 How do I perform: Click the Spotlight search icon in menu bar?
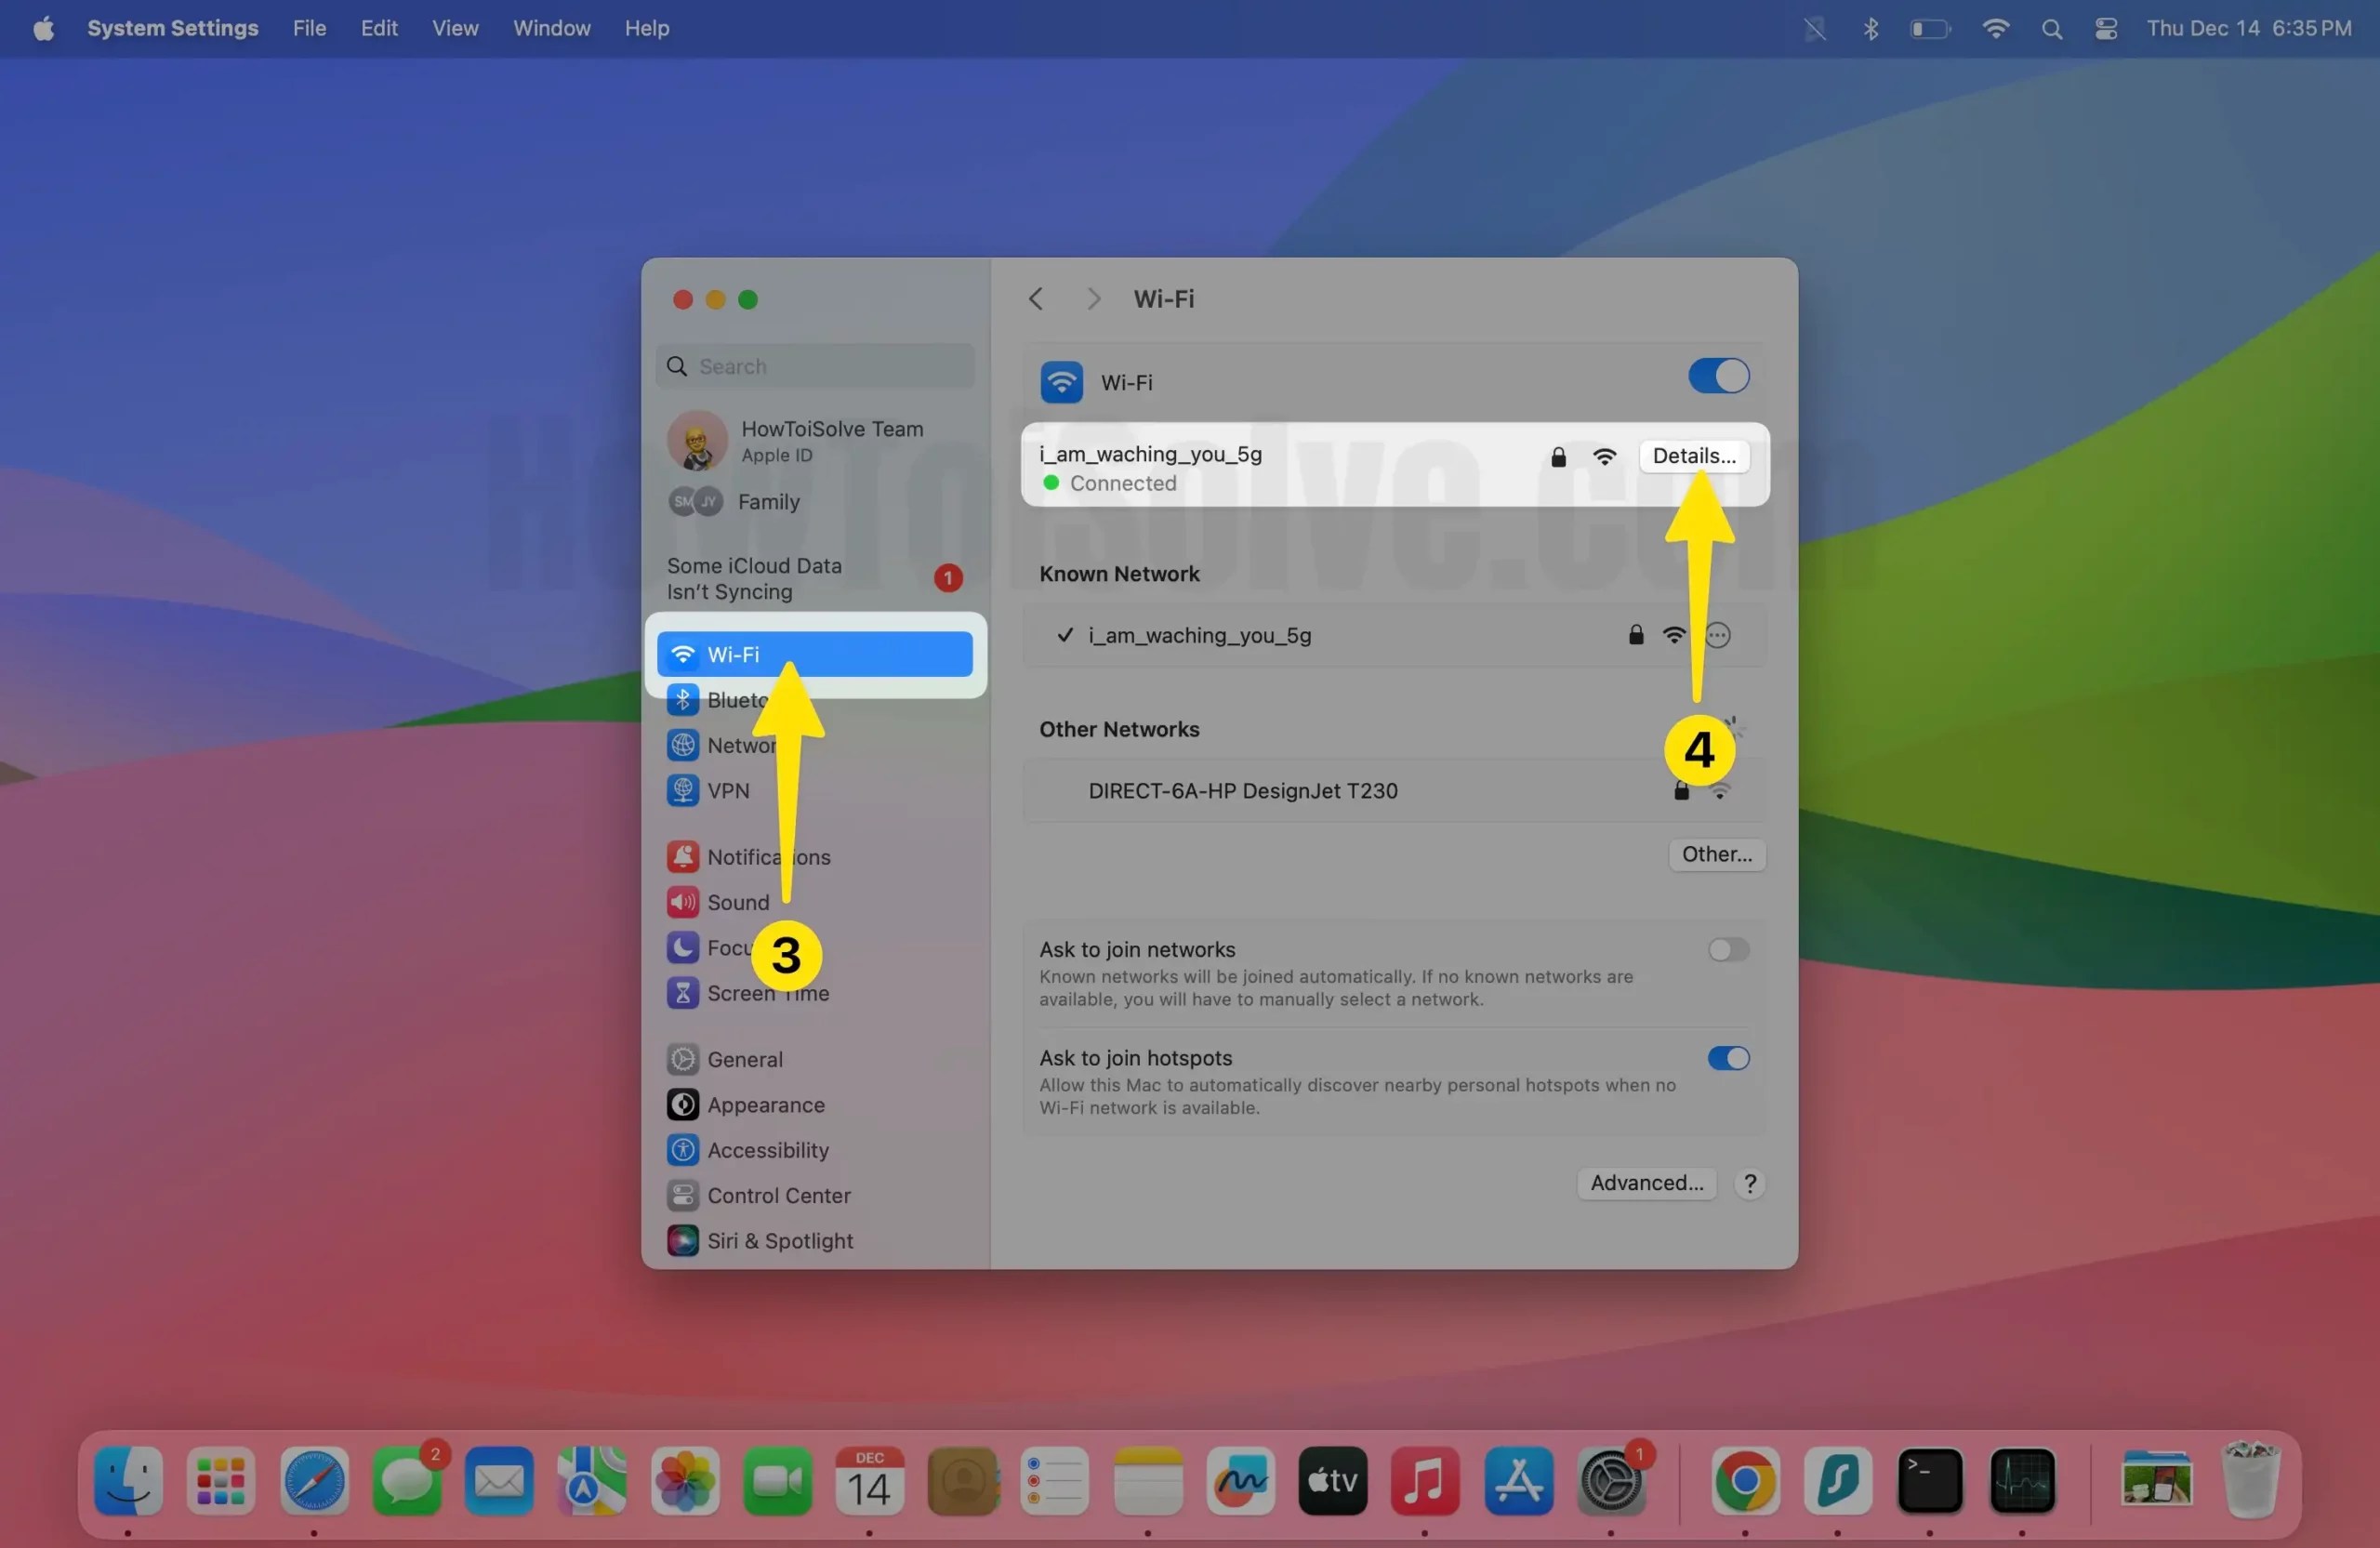pyautogui.click(x=2051, y=28)
